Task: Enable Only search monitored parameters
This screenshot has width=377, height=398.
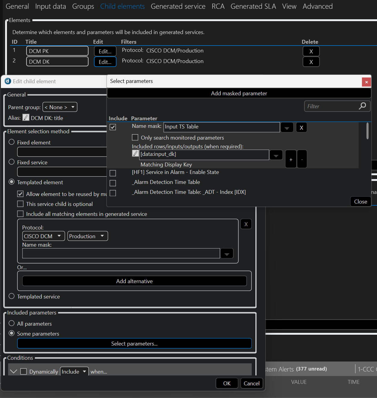Action: pos(135,137)
